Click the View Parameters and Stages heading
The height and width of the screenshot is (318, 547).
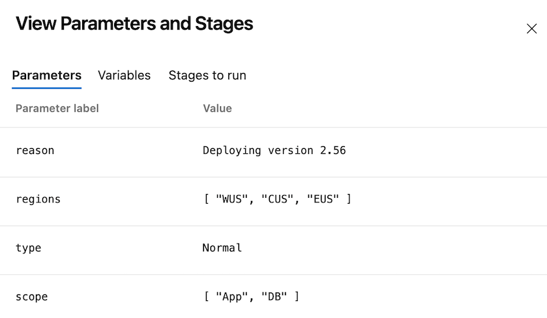pos(134,25)
